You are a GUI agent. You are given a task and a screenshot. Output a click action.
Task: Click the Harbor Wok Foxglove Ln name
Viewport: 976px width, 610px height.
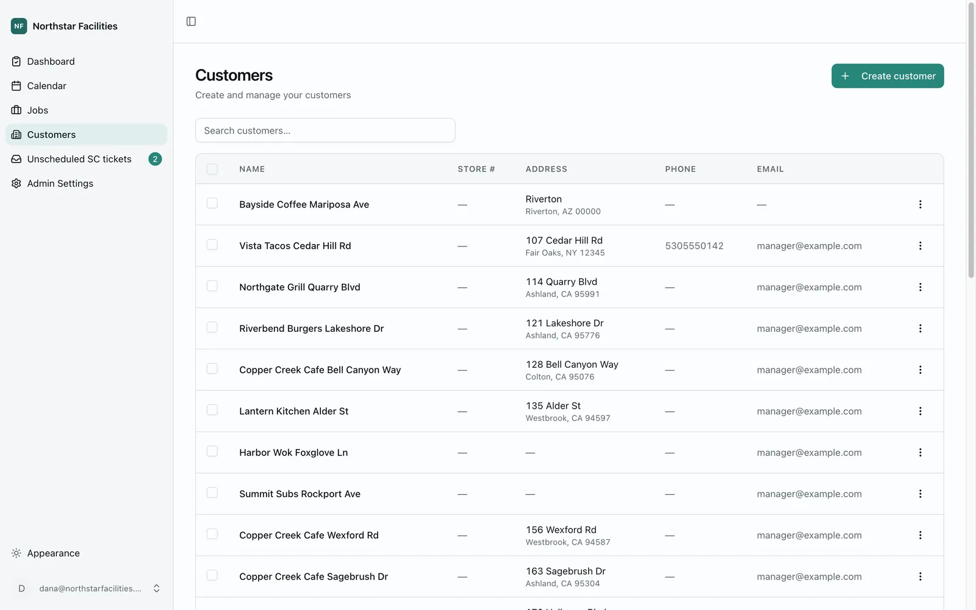(293, 453)
